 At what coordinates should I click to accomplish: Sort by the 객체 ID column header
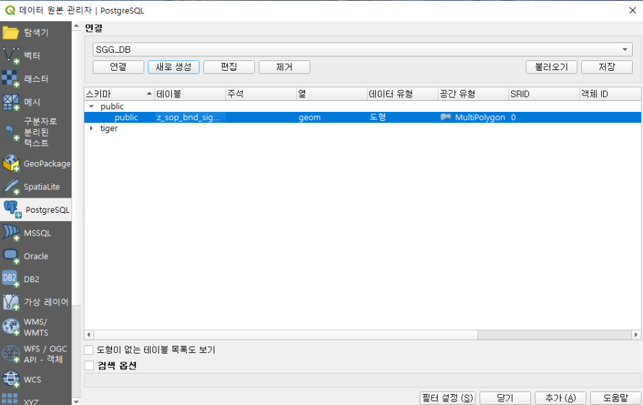point(610,94)
